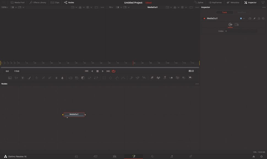Switch to the Color page
The width and height of the screenshot is (267, 159).
click(x=152, y=156)
